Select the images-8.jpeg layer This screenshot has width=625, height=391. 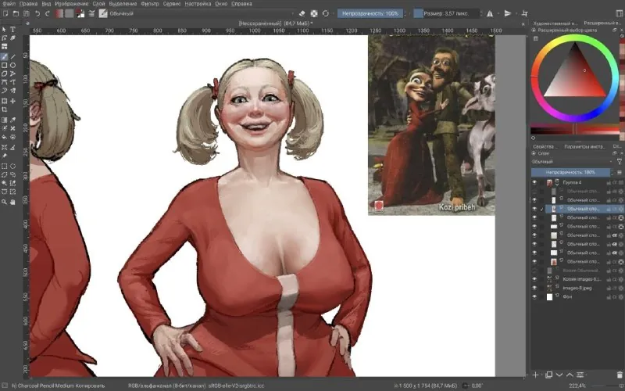click(577, 288)
